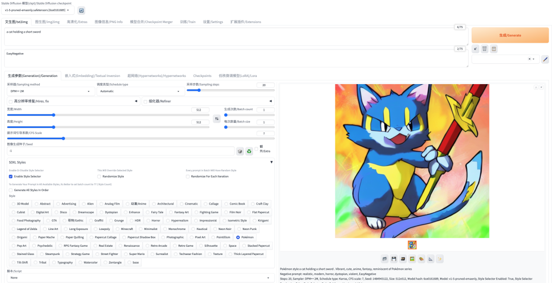
Task: Open the Schedule type dropdown
Action: [141, 91]
